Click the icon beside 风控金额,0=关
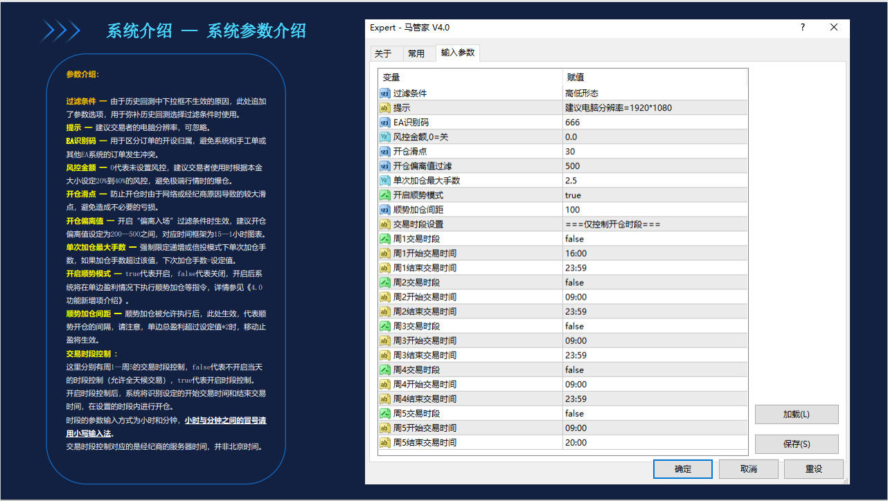Image resolution: width=888 pixels, height=501 pixels. 385,137
